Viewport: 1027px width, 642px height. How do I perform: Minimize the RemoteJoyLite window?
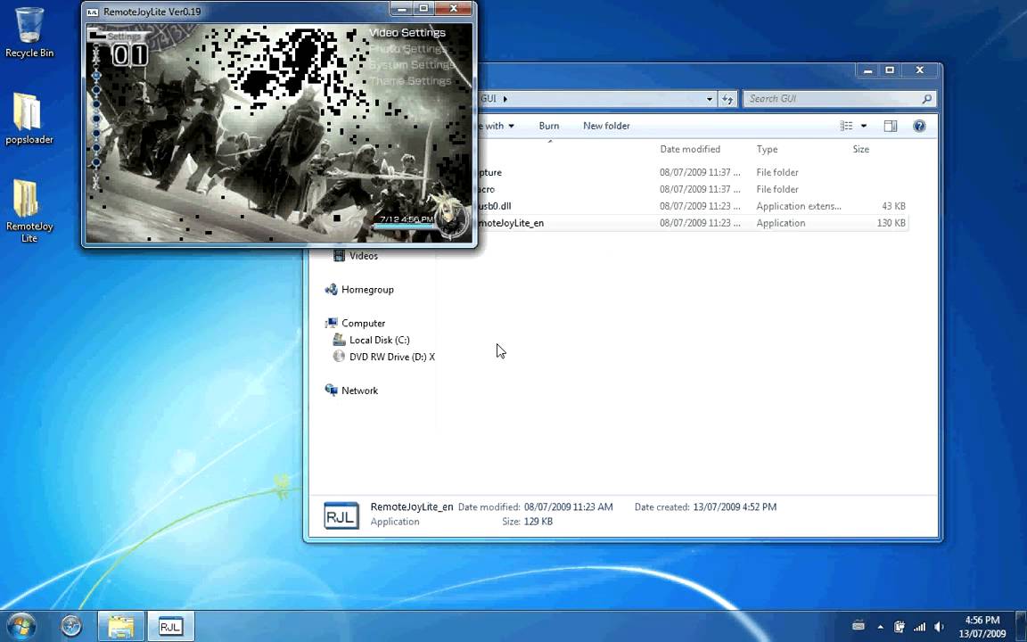click(x=402, y=9)
